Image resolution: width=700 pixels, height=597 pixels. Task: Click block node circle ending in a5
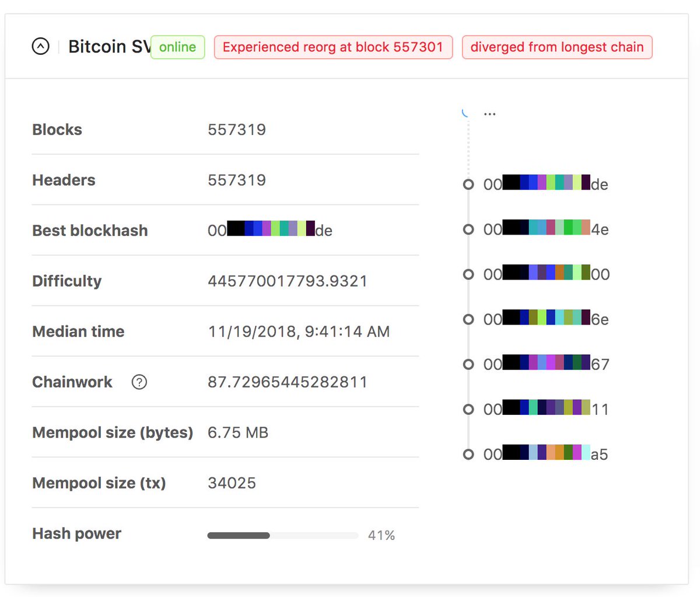pyautogui.click(x=468, y=454)
